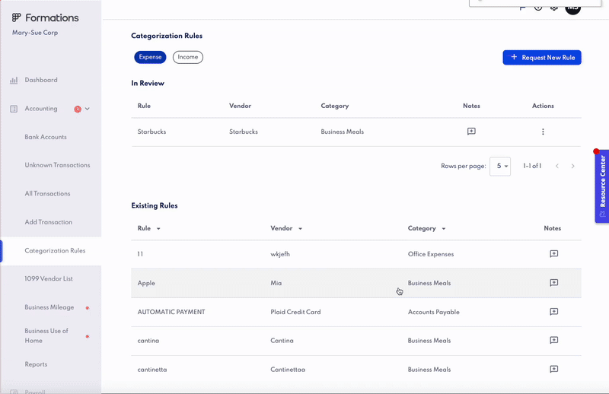The height and width of the screenshot is (394, 609).
Task: Select the cantina rule name
Action: (148, 341)
